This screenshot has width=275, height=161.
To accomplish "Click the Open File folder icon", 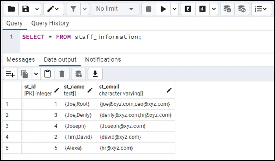I will click(11, 9).
